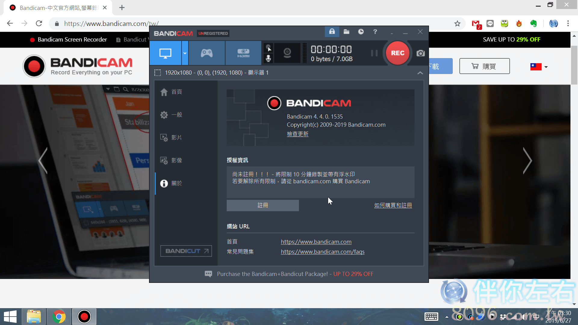578x325 pixels.
Task: Click the BANDICUT launch button
Action: [186, 251]
